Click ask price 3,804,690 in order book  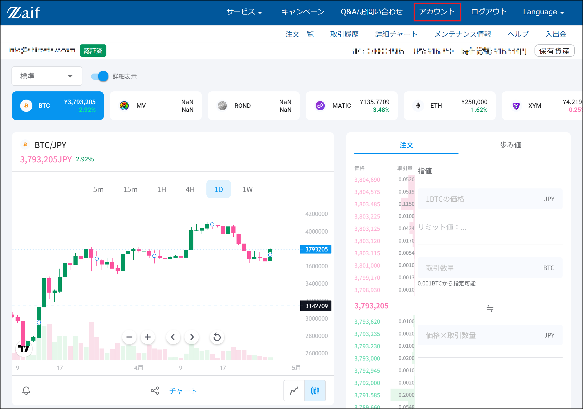click(x=367, y=180)
